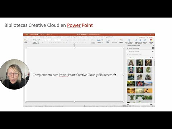The height and width of the screenshot is (129, 172).
Task: Click the Dibujar drawing icon
Action: click(x=108, y=41)
